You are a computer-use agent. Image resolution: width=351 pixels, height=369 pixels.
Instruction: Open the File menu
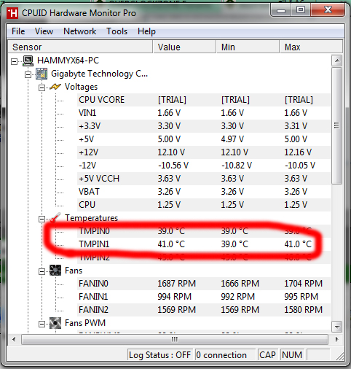coord(18,31)
